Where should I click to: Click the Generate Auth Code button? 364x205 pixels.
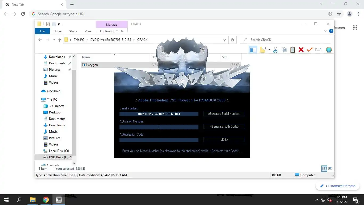coord(224,127)
